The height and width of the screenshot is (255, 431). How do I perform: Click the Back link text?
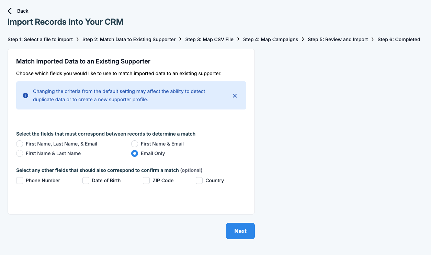(23, 11)
